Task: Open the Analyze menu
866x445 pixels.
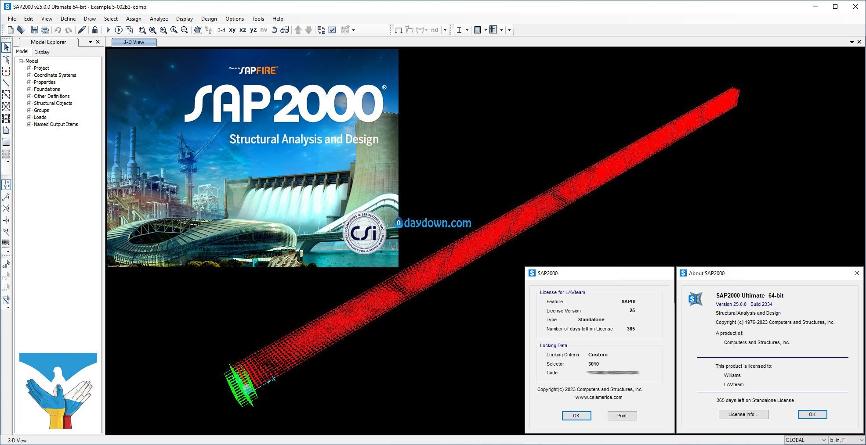Action: click(x=159, y=19)
